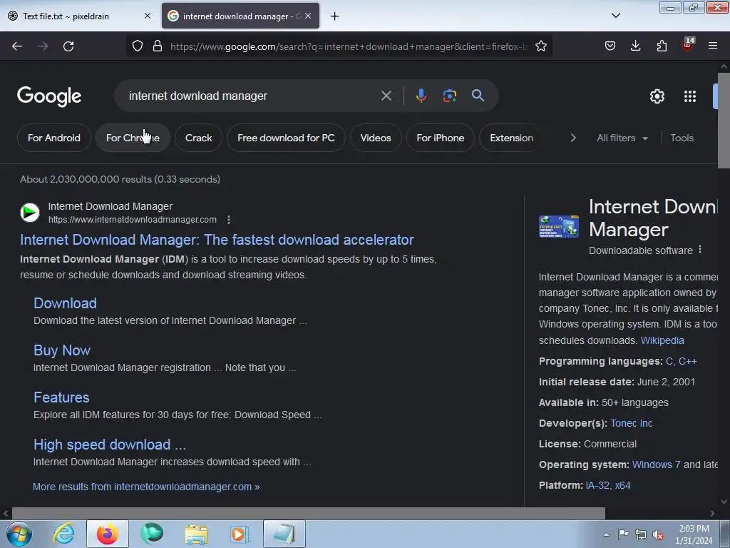Clear the Google search query
Image resolution: width=730 pixels, height=548 pixels.
tap(386, 96)
